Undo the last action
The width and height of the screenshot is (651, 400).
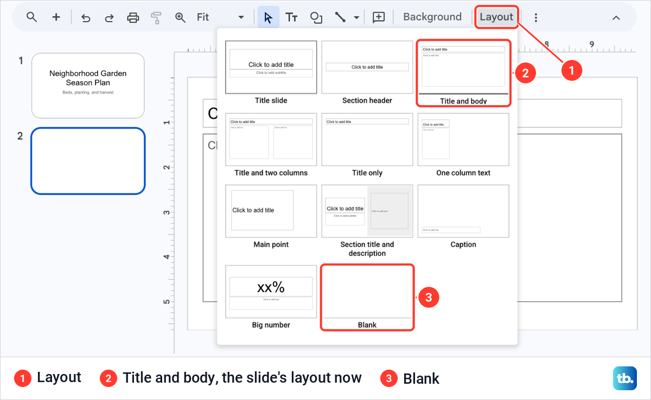pos(86,17)
